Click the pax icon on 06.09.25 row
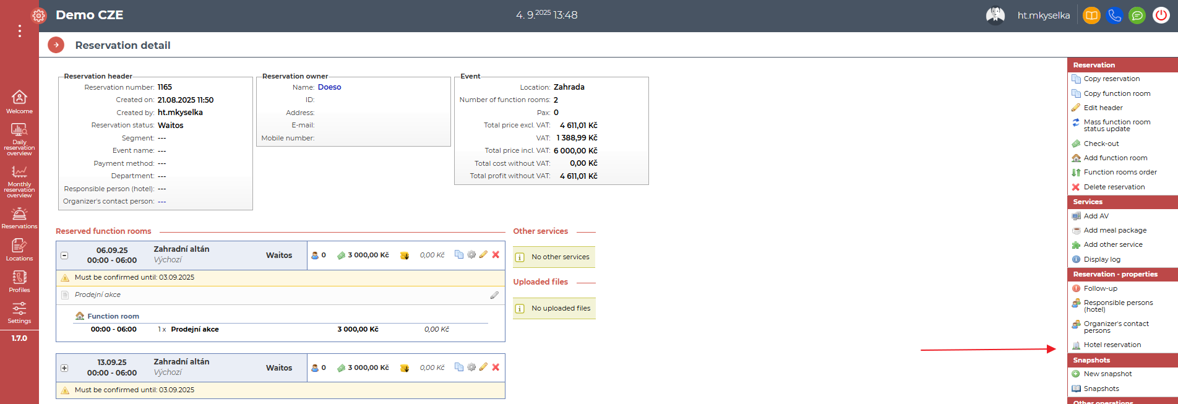 (x=315, y=255)
